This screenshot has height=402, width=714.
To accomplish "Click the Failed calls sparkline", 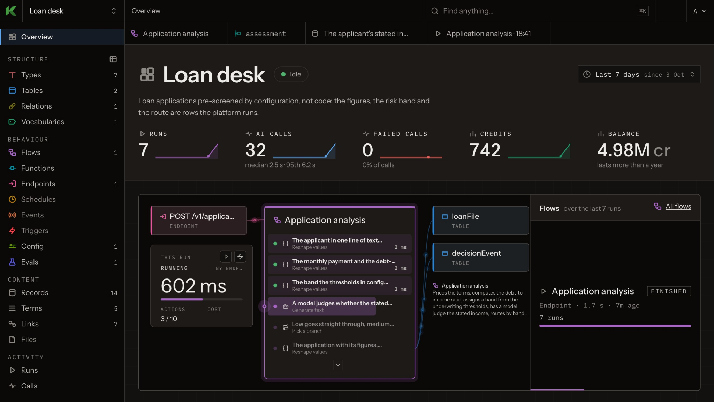I will [x=411, y=157].
